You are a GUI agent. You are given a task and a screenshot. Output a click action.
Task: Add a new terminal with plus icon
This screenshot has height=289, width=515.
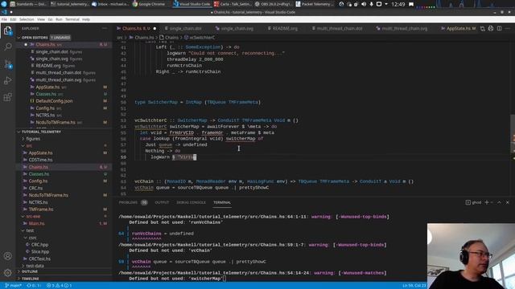click(487, 202)
